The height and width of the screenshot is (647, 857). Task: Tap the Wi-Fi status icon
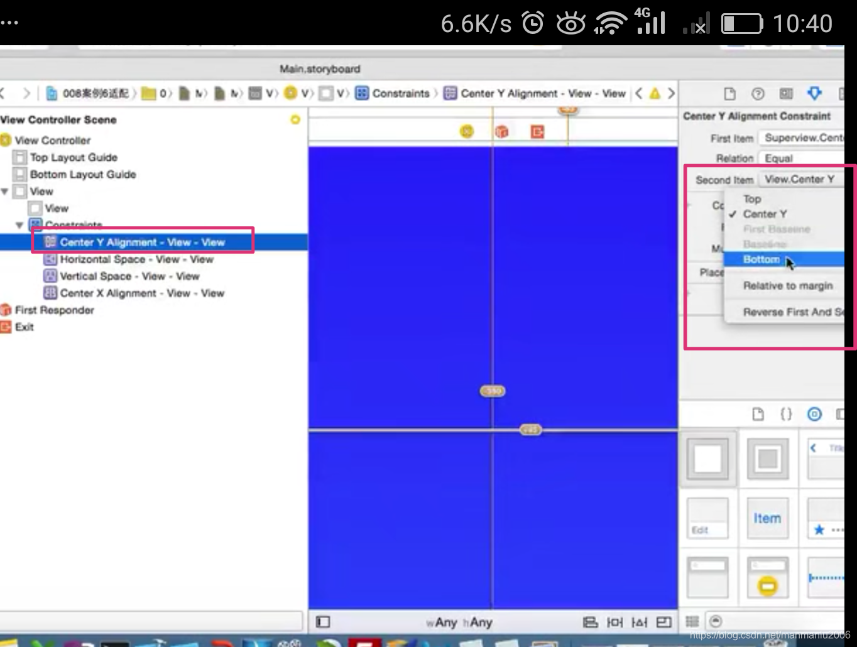610,24
